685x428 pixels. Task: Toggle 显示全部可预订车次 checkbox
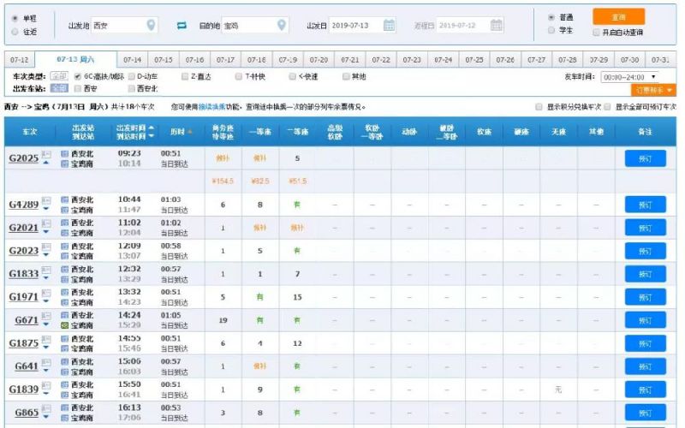pos(607,106)
